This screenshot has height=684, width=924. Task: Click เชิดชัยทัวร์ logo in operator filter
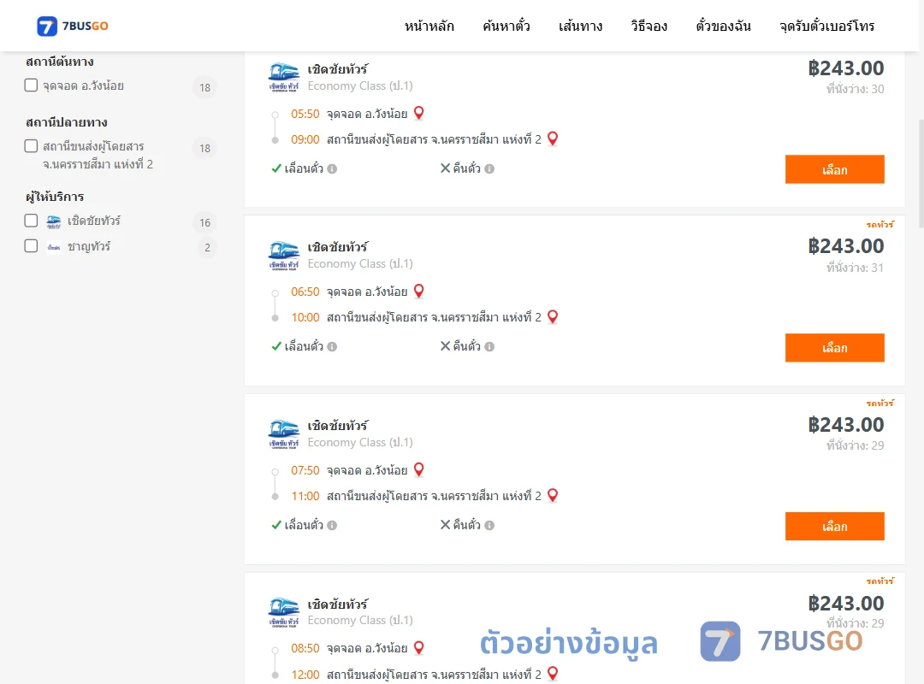click(x=54, y=221)
